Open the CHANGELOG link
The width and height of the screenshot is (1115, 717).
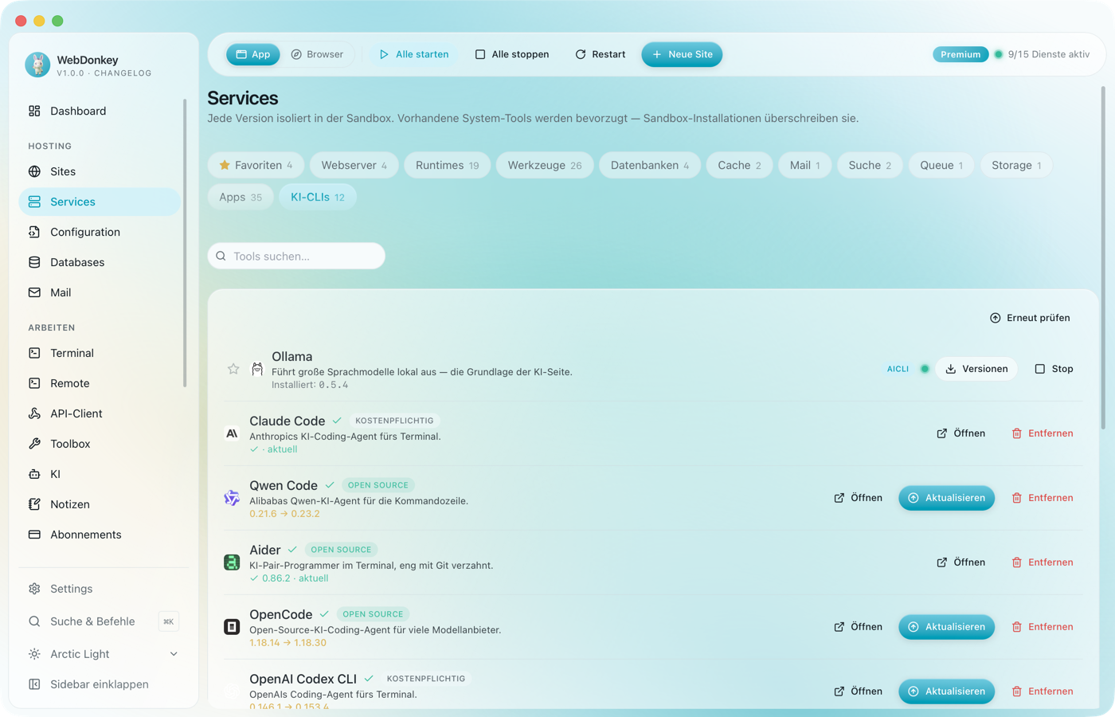(x=123, y=73)
